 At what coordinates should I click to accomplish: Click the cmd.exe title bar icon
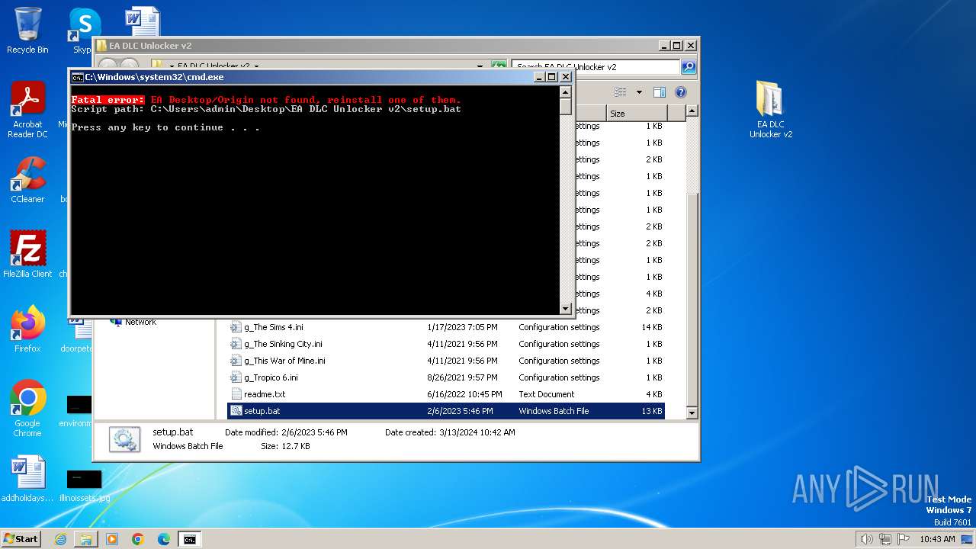(77, 77)
